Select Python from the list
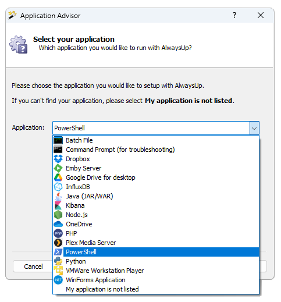The height and width of the screenshot is (302, 281). (156, 261)
